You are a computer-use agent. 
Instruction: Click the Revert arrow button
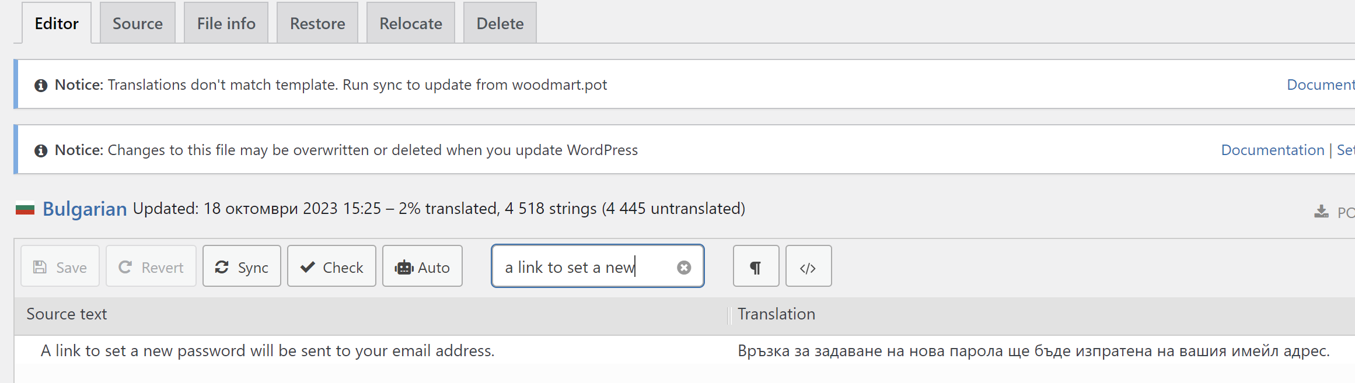151,267
